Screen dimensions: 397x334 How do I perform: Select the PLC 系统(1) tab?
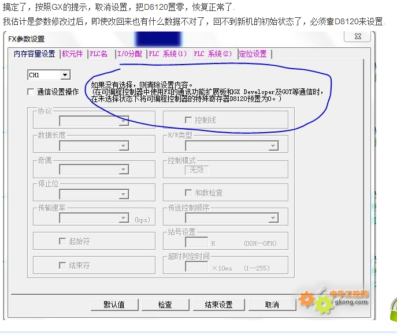pyautogui.click(x=168, y=54)
